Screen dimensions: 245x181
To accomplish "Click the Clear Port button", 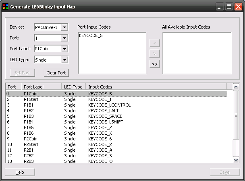I will click(56, 73).
